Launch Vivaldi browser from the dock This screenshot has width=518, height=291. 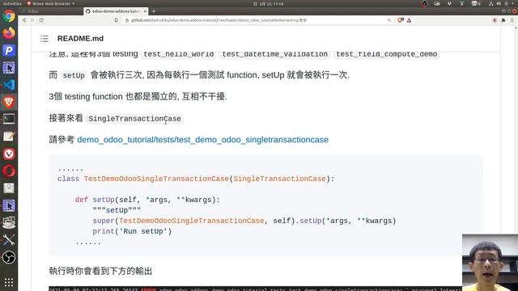click(9, 154)
